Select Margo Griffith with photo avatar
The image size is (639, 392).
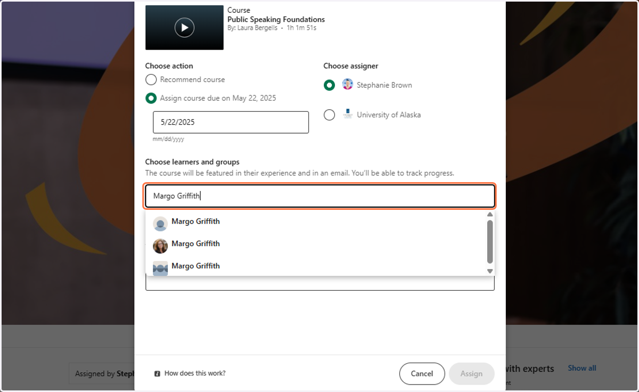tap(316, 244)
